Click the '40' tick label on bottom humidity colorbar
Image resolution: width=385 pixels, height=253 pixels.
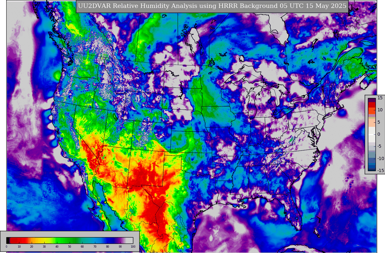coord(57,247)
